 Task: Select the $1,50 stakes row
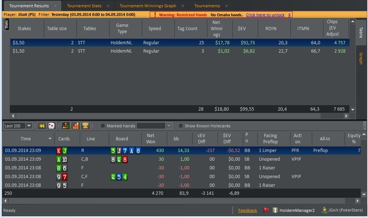(180, 51)
